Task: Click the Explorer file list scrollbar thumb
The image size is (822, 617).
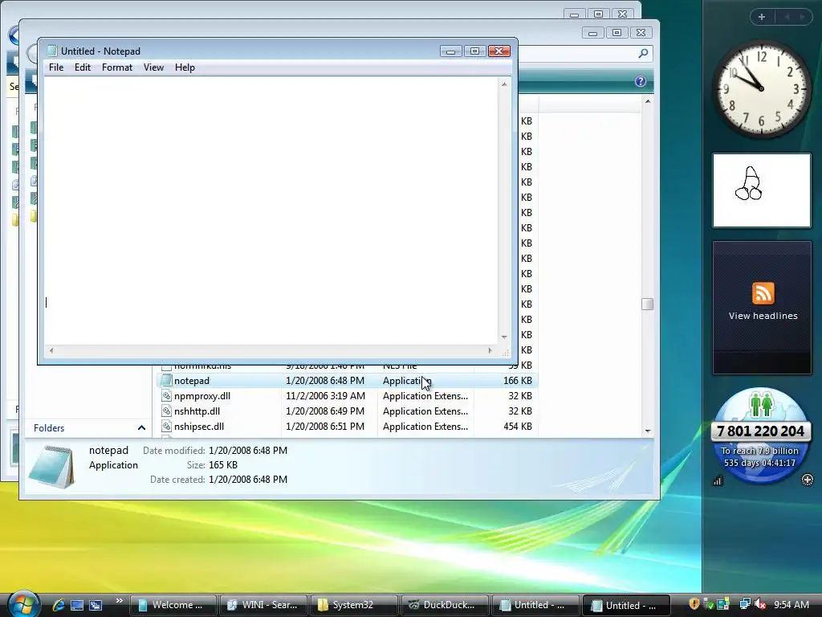Action: pos(648,304)
